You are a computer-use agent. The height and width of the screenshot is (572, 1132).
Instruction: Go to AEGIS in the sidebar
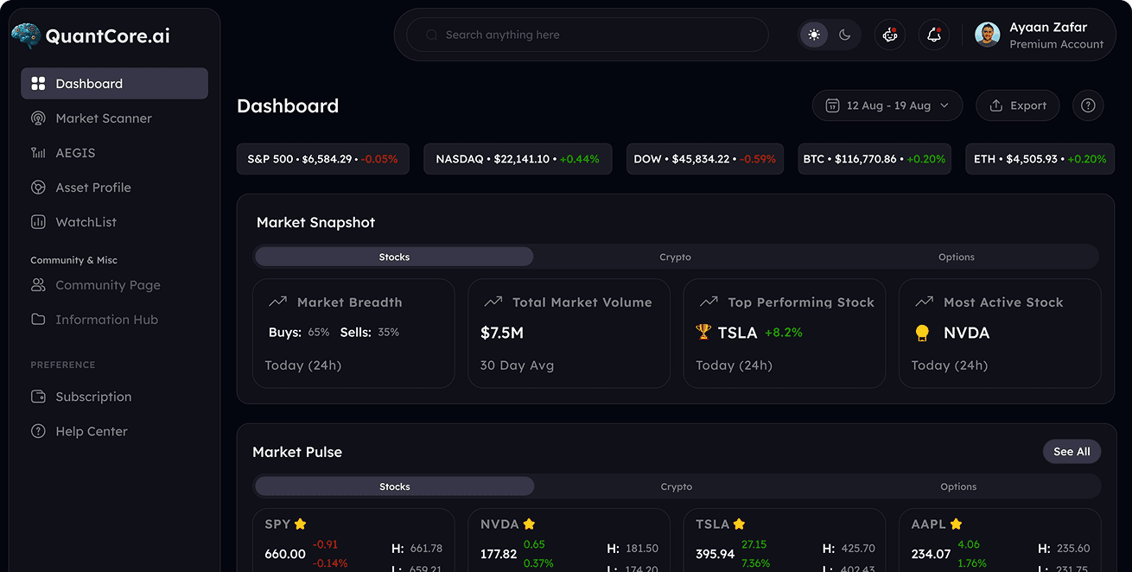click(x=75, y=153)
